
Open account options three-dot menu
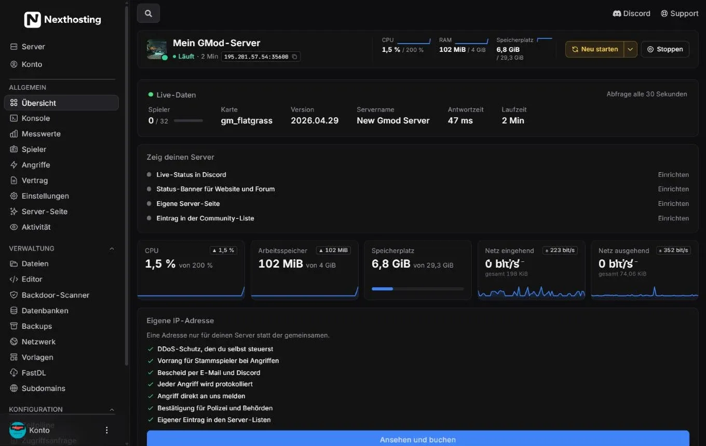[107, 430]
